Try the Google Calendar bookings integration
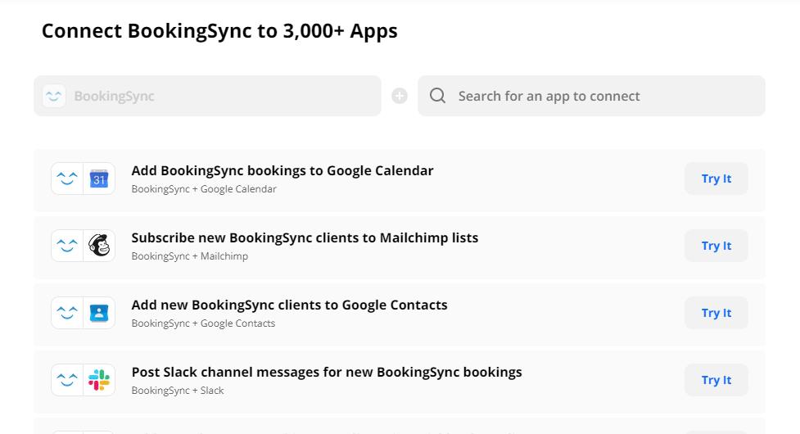 tap(716, 179)
